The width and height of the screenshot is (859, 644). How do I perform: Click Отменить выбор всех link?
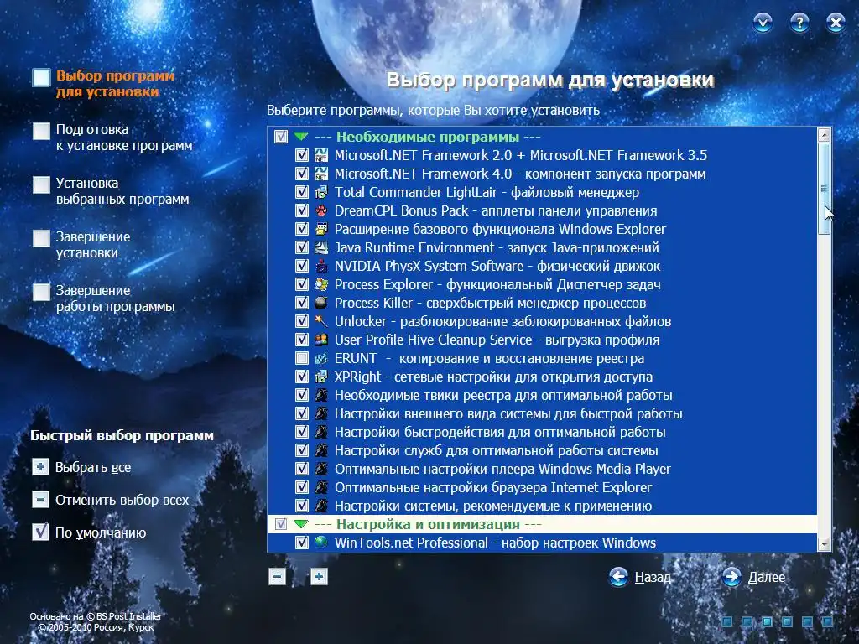coord(122,500)
